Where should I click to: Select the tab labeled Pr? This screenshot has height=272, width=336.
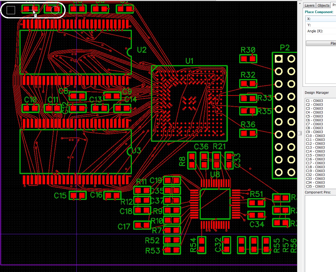(x=333, y=5)
